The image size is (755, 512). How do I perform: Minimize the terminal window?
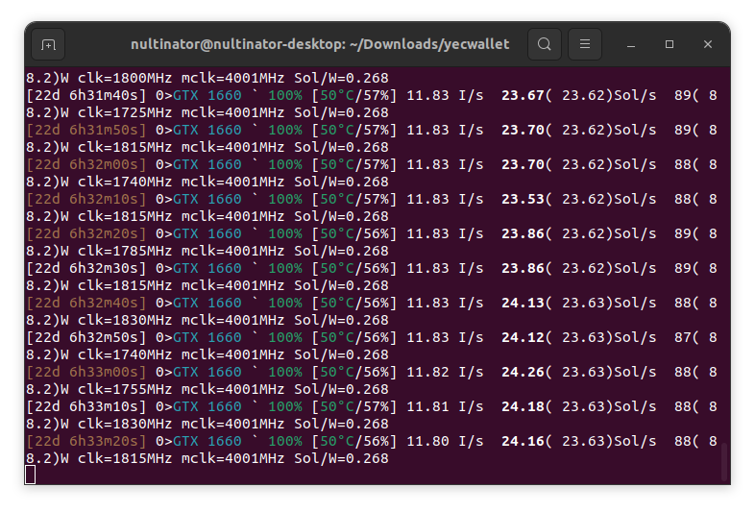[x=631, y=44]
